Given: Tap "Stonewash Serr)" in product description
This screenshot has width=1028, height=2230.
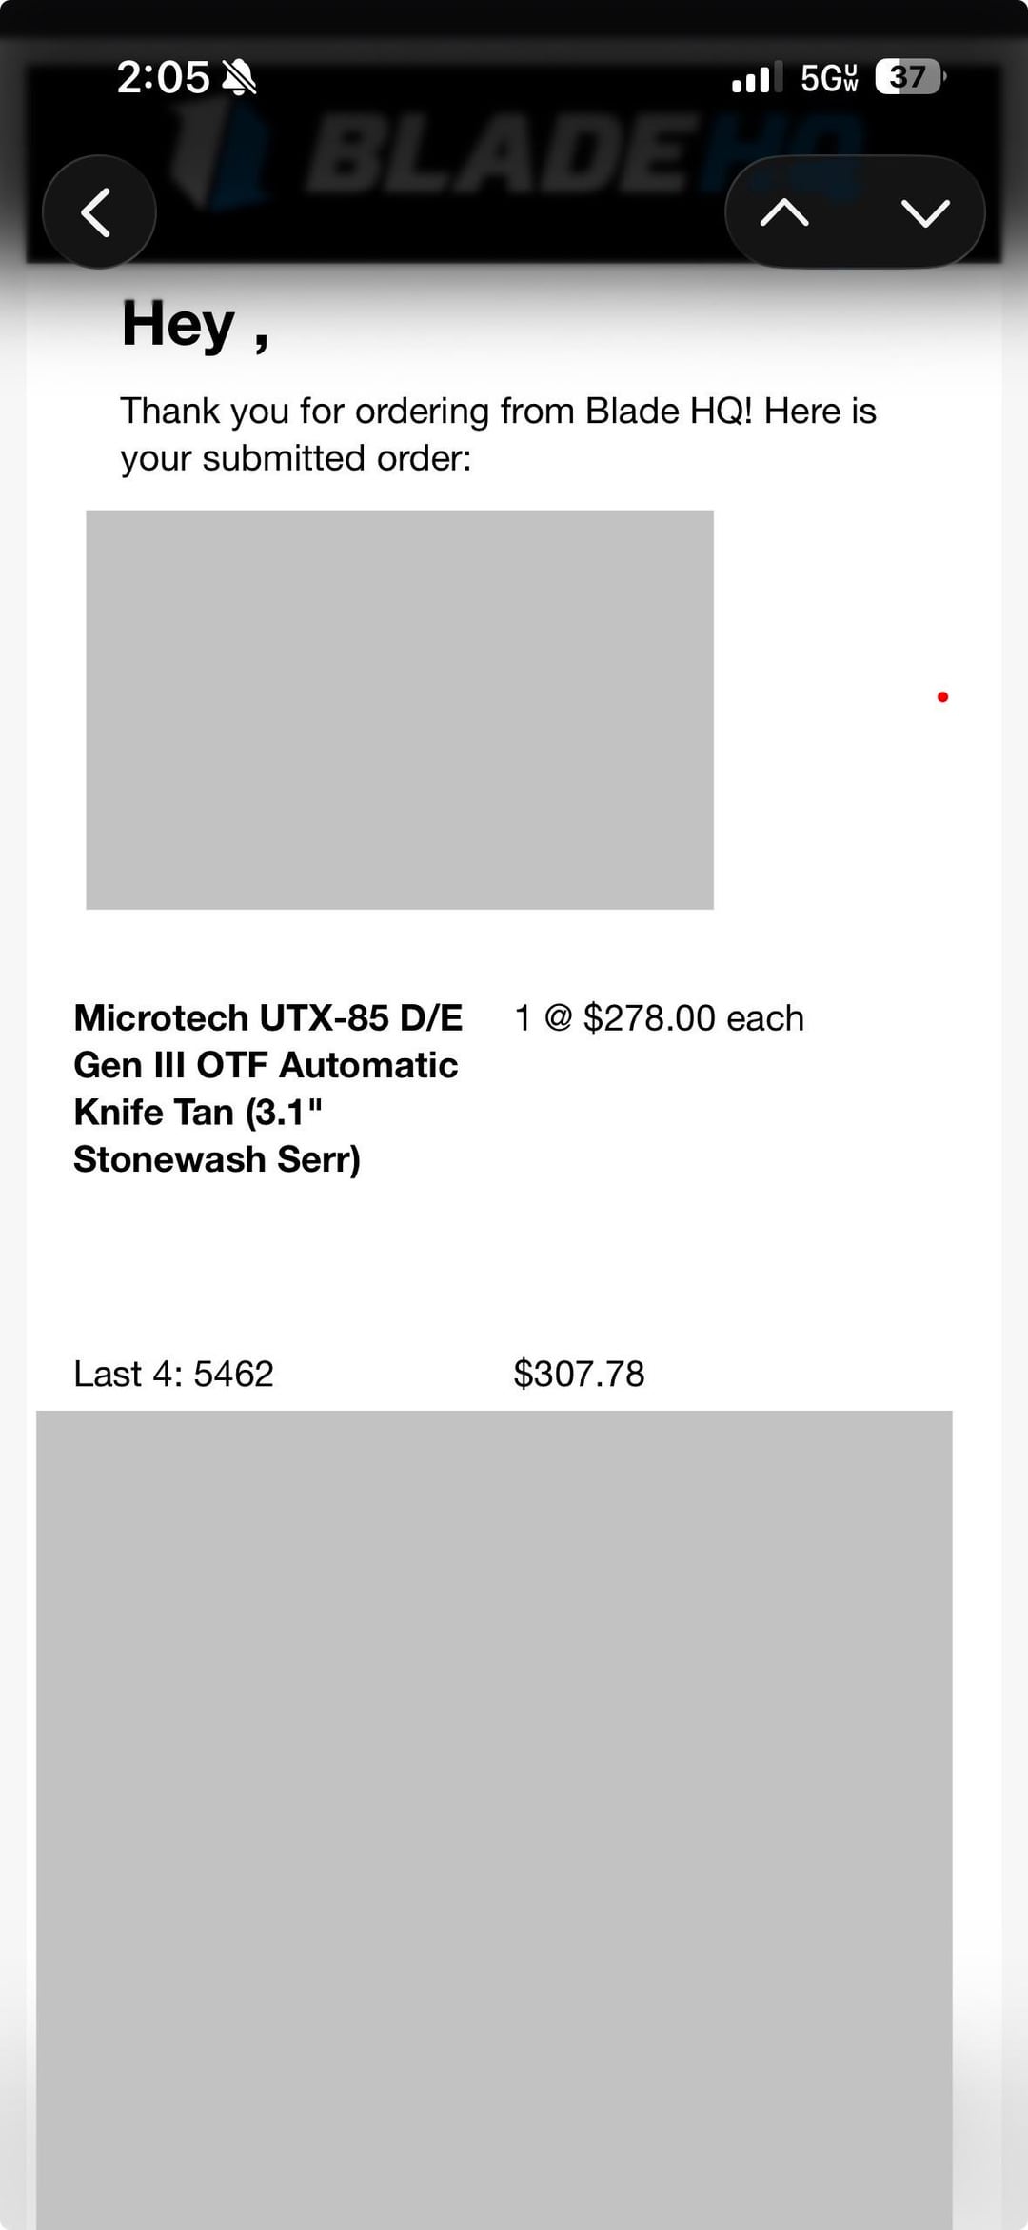Looking at the screenshot, I should point(217,1159).
